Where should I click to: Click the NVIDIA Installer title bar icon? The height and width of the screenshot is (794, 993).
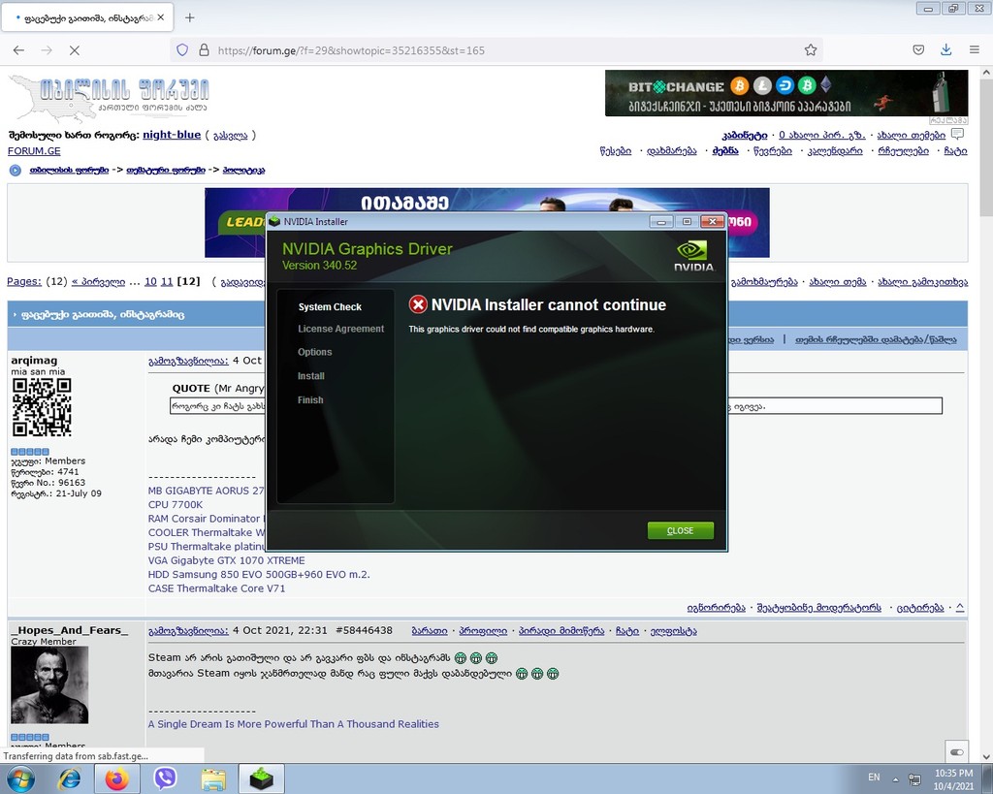(274, 222)
